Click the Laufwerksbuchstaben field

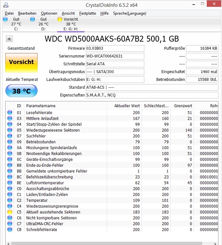(x=115, y=80)
